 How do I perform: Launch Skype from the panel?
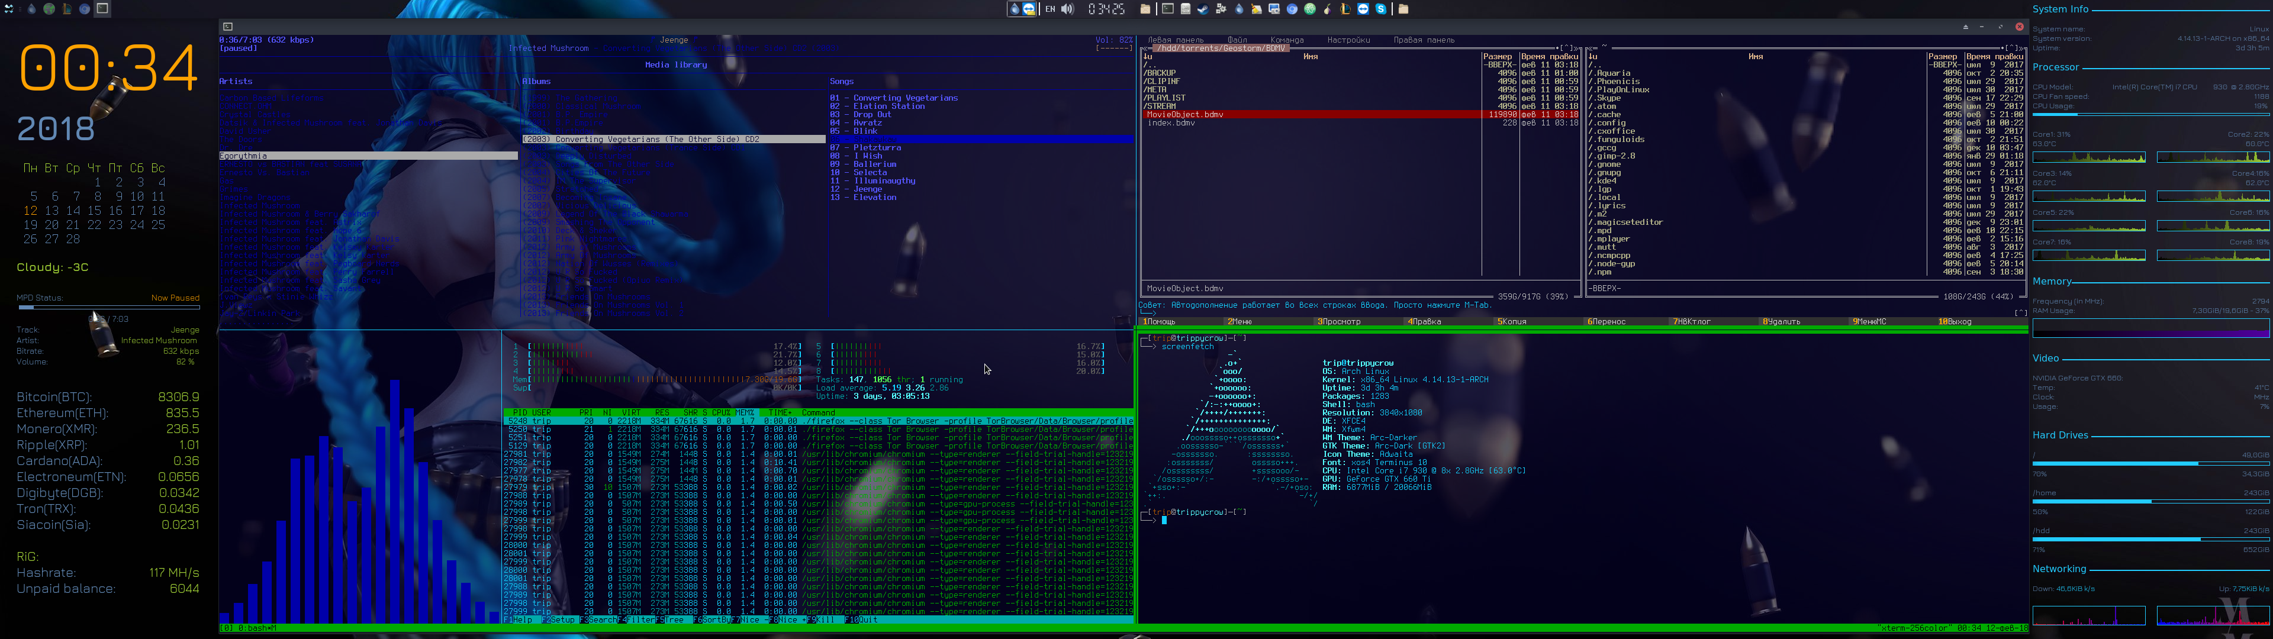click(x=1381, y=9)
